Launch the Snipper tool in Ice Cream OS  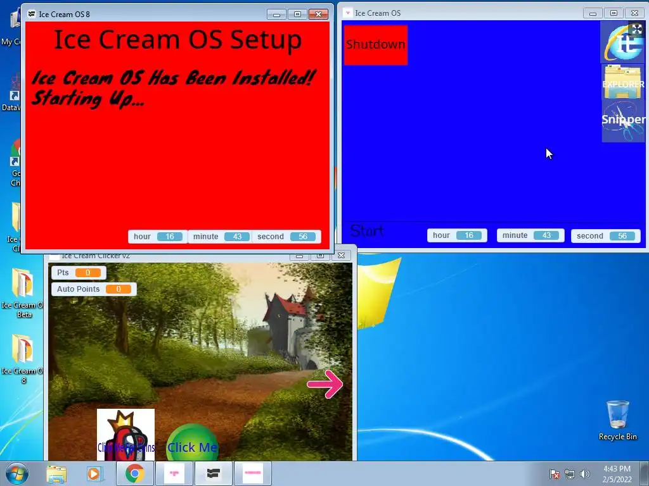[x=623, y=121]
